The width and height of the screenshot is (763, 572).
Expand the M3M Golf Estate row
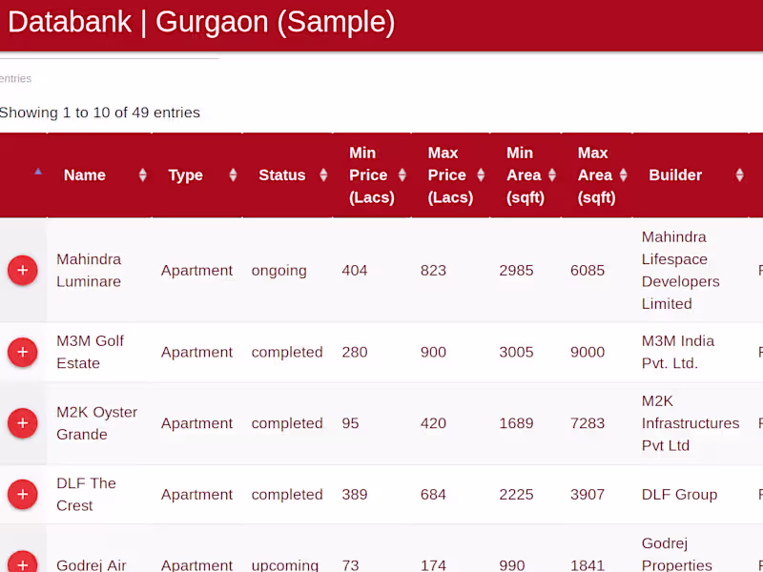(x=22, y=352)
